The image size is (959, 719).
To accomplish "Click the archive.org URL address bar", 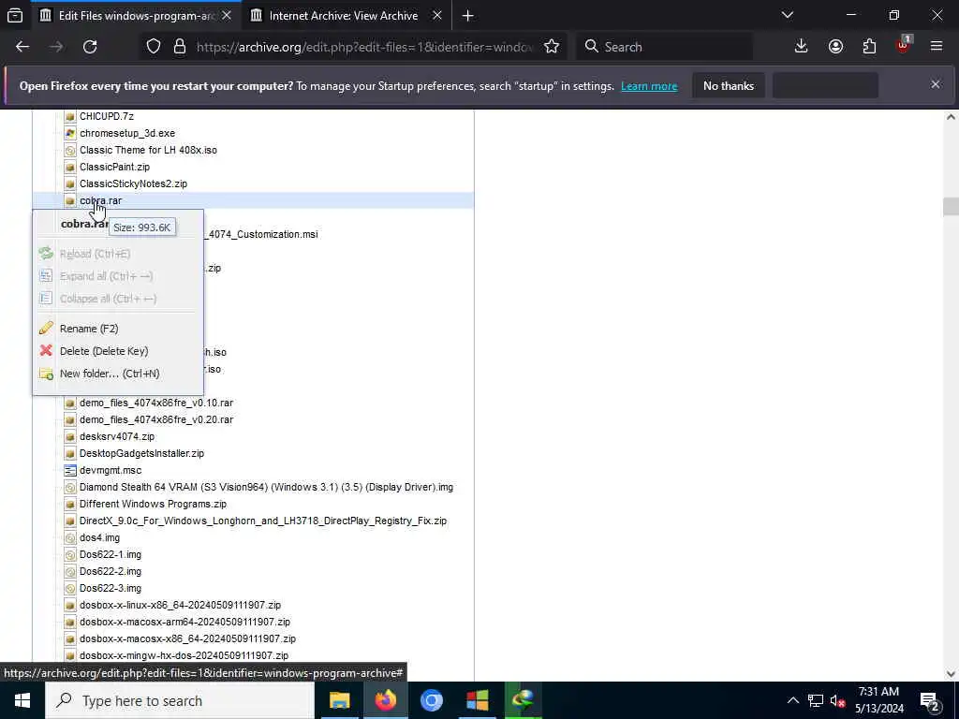I will click(x=364, y=47).
